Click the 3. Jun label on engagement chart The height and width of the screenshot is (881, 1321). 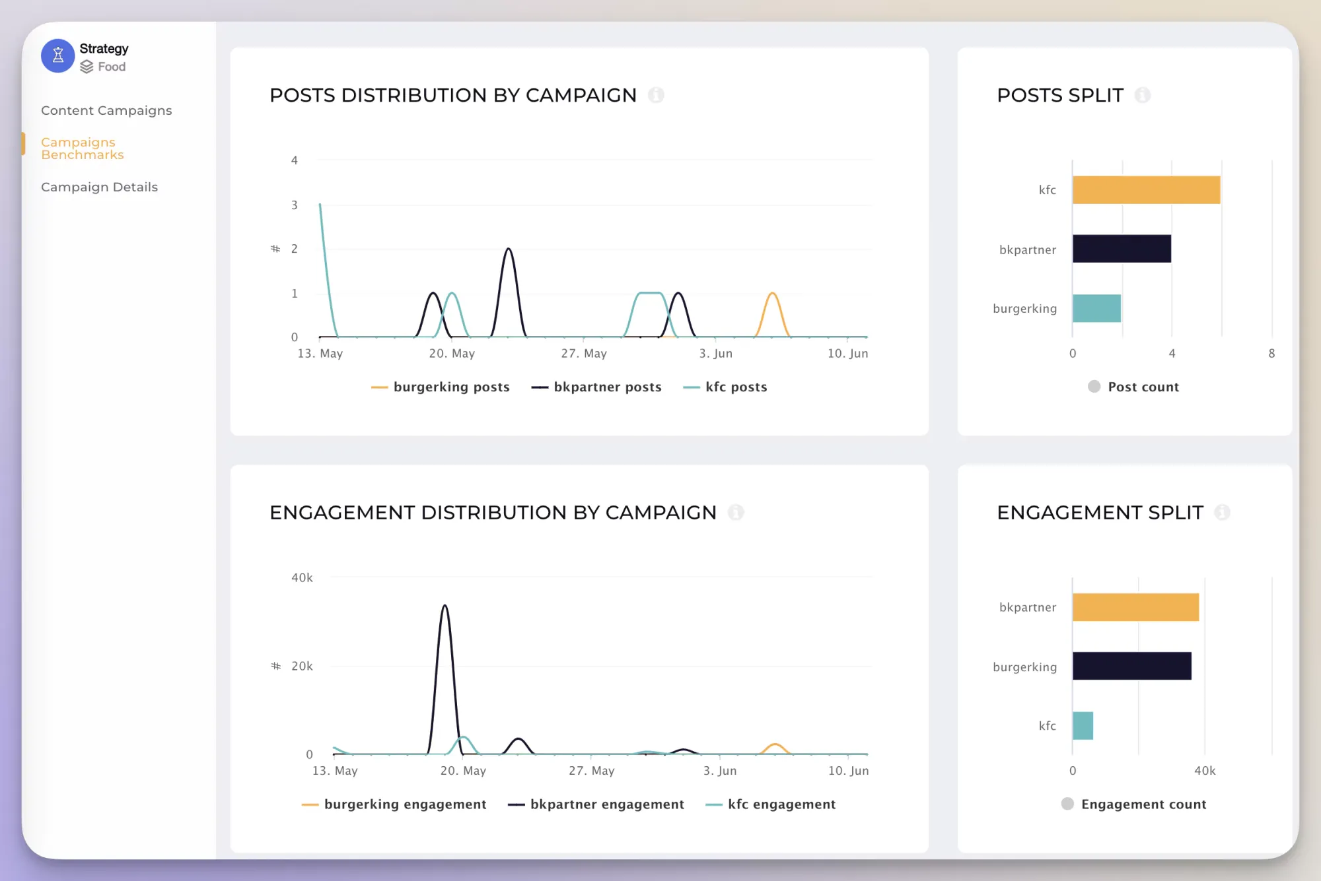[720, 771]
